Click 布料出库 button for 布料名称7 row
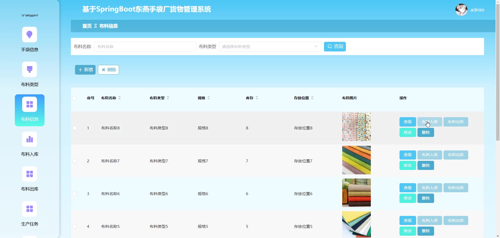Viewport: 500px width, 238px height. pos(455,155)
